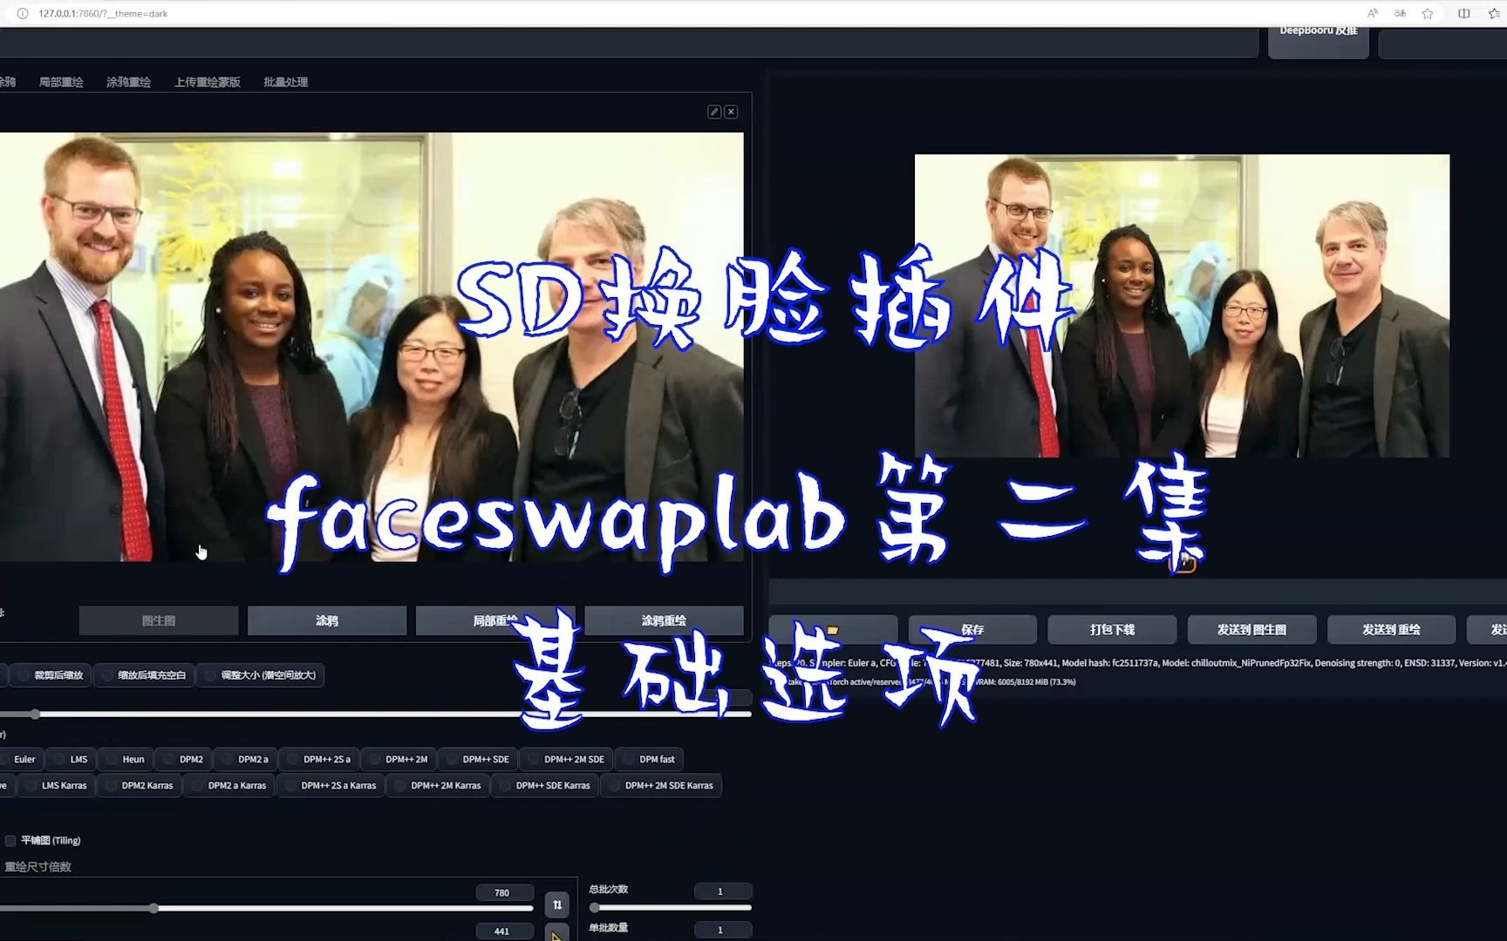Select the Euler sampler
The width and height of the screenshot is (1507, 941).
pos(24,759)
